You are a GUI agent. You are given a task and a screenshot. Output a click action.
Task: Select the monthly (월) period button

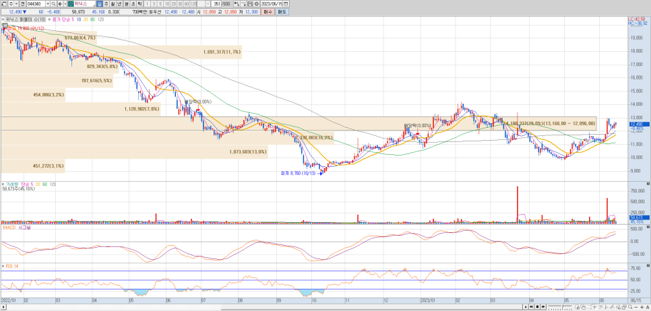click(x=113, y=4)
